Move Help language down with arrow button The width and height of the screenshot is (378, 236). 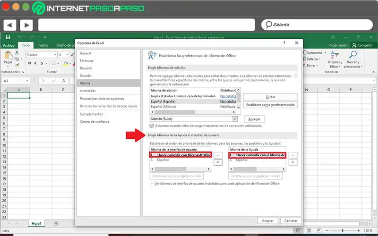point(293,162)
